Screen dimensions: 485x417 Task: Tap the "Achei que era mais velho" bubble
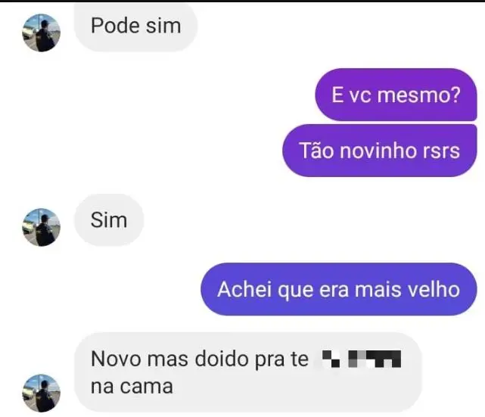click(x=339, y=289)
